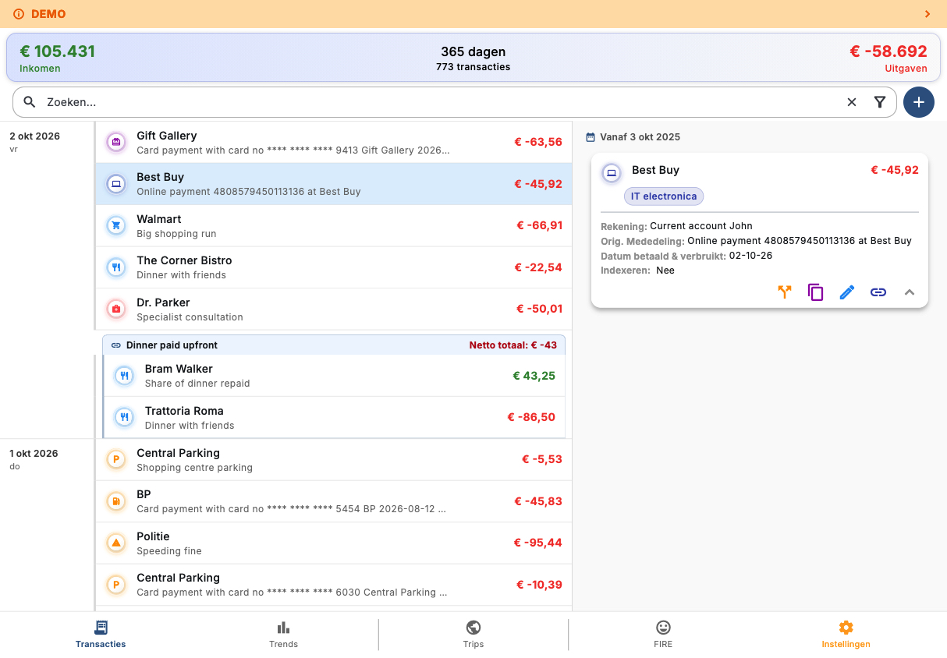947x658 pixels.
Task: Select the Dr. Parker specialist consultation row
Action: coord(334,310)
